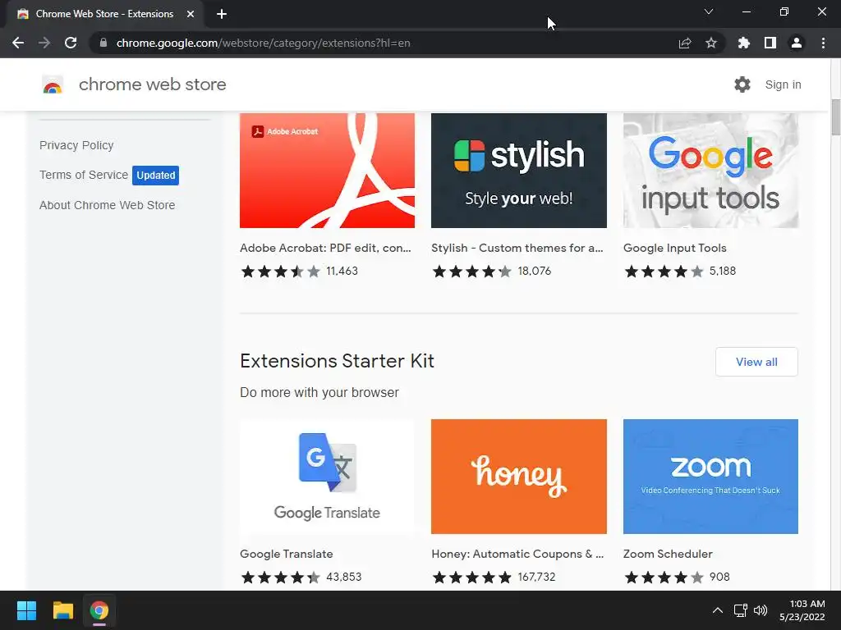This screenshot has width=841, height=630.
Task: Click Zoom Scheduler star rating
Action: 664,577
